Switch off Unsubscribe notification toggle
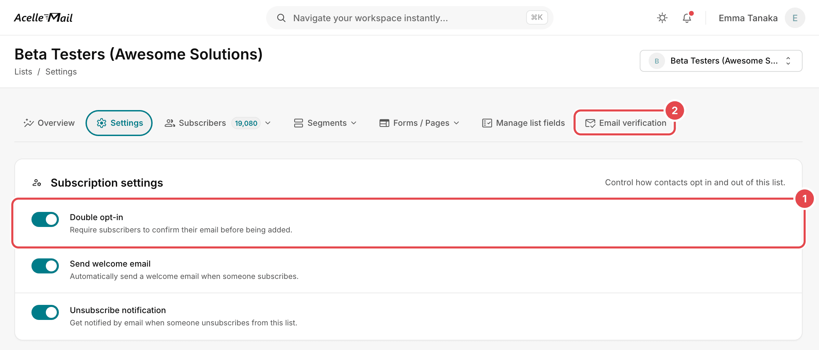 tap(45, 312)
